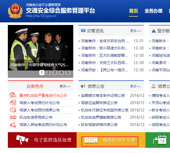Click the icon beside 重点机动车严重违法行为公示
The width and height of the screenshot is (170, 153).
13,95
